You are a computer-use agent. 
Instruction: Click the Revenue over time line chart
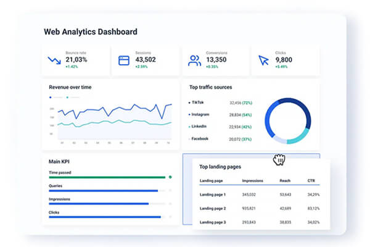pos(110,117)
